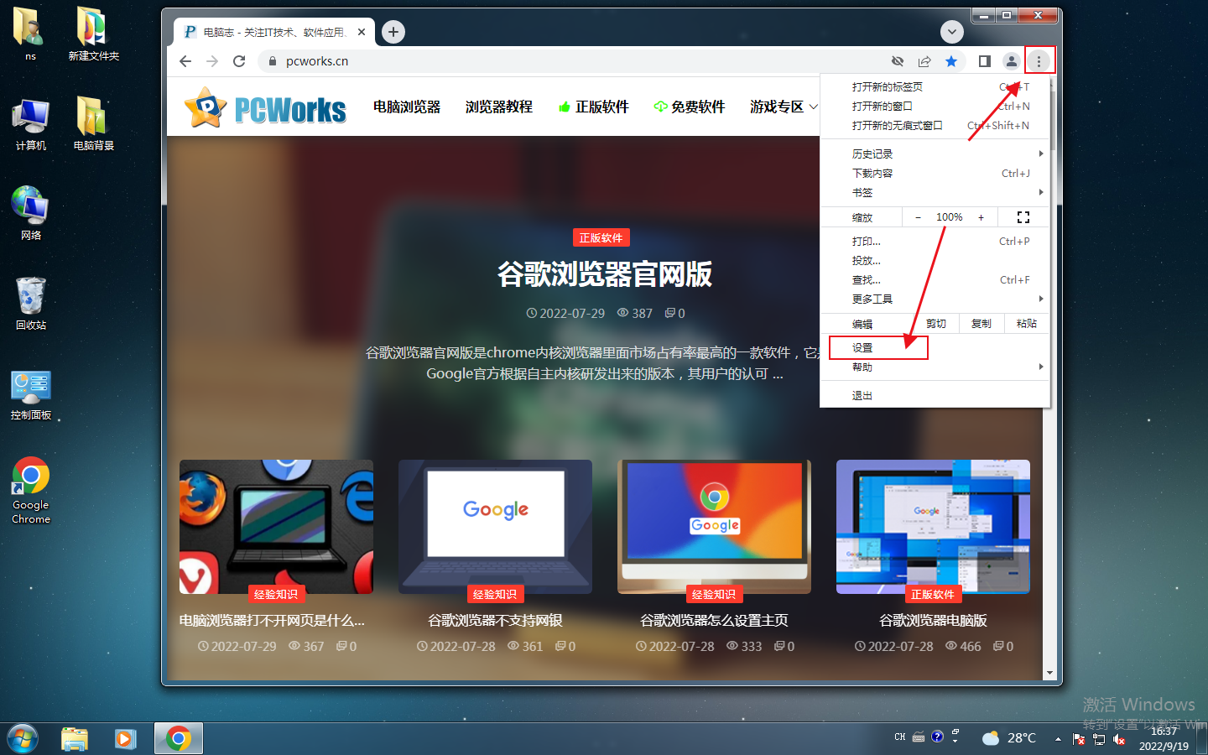Click 剪切 in edit row

click(935, 324)
